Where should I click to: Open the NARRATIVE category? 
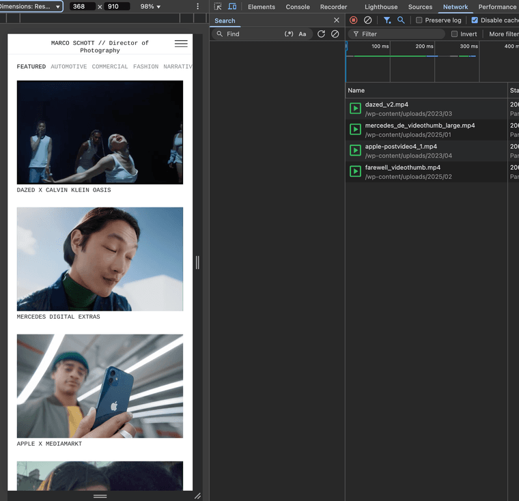[x=178, y=66]
